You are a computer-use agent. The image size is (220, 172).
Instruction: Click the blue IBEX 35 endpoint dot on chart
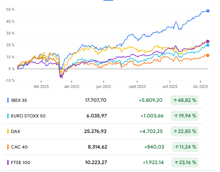pyautogui.click(x=208, y=11)
